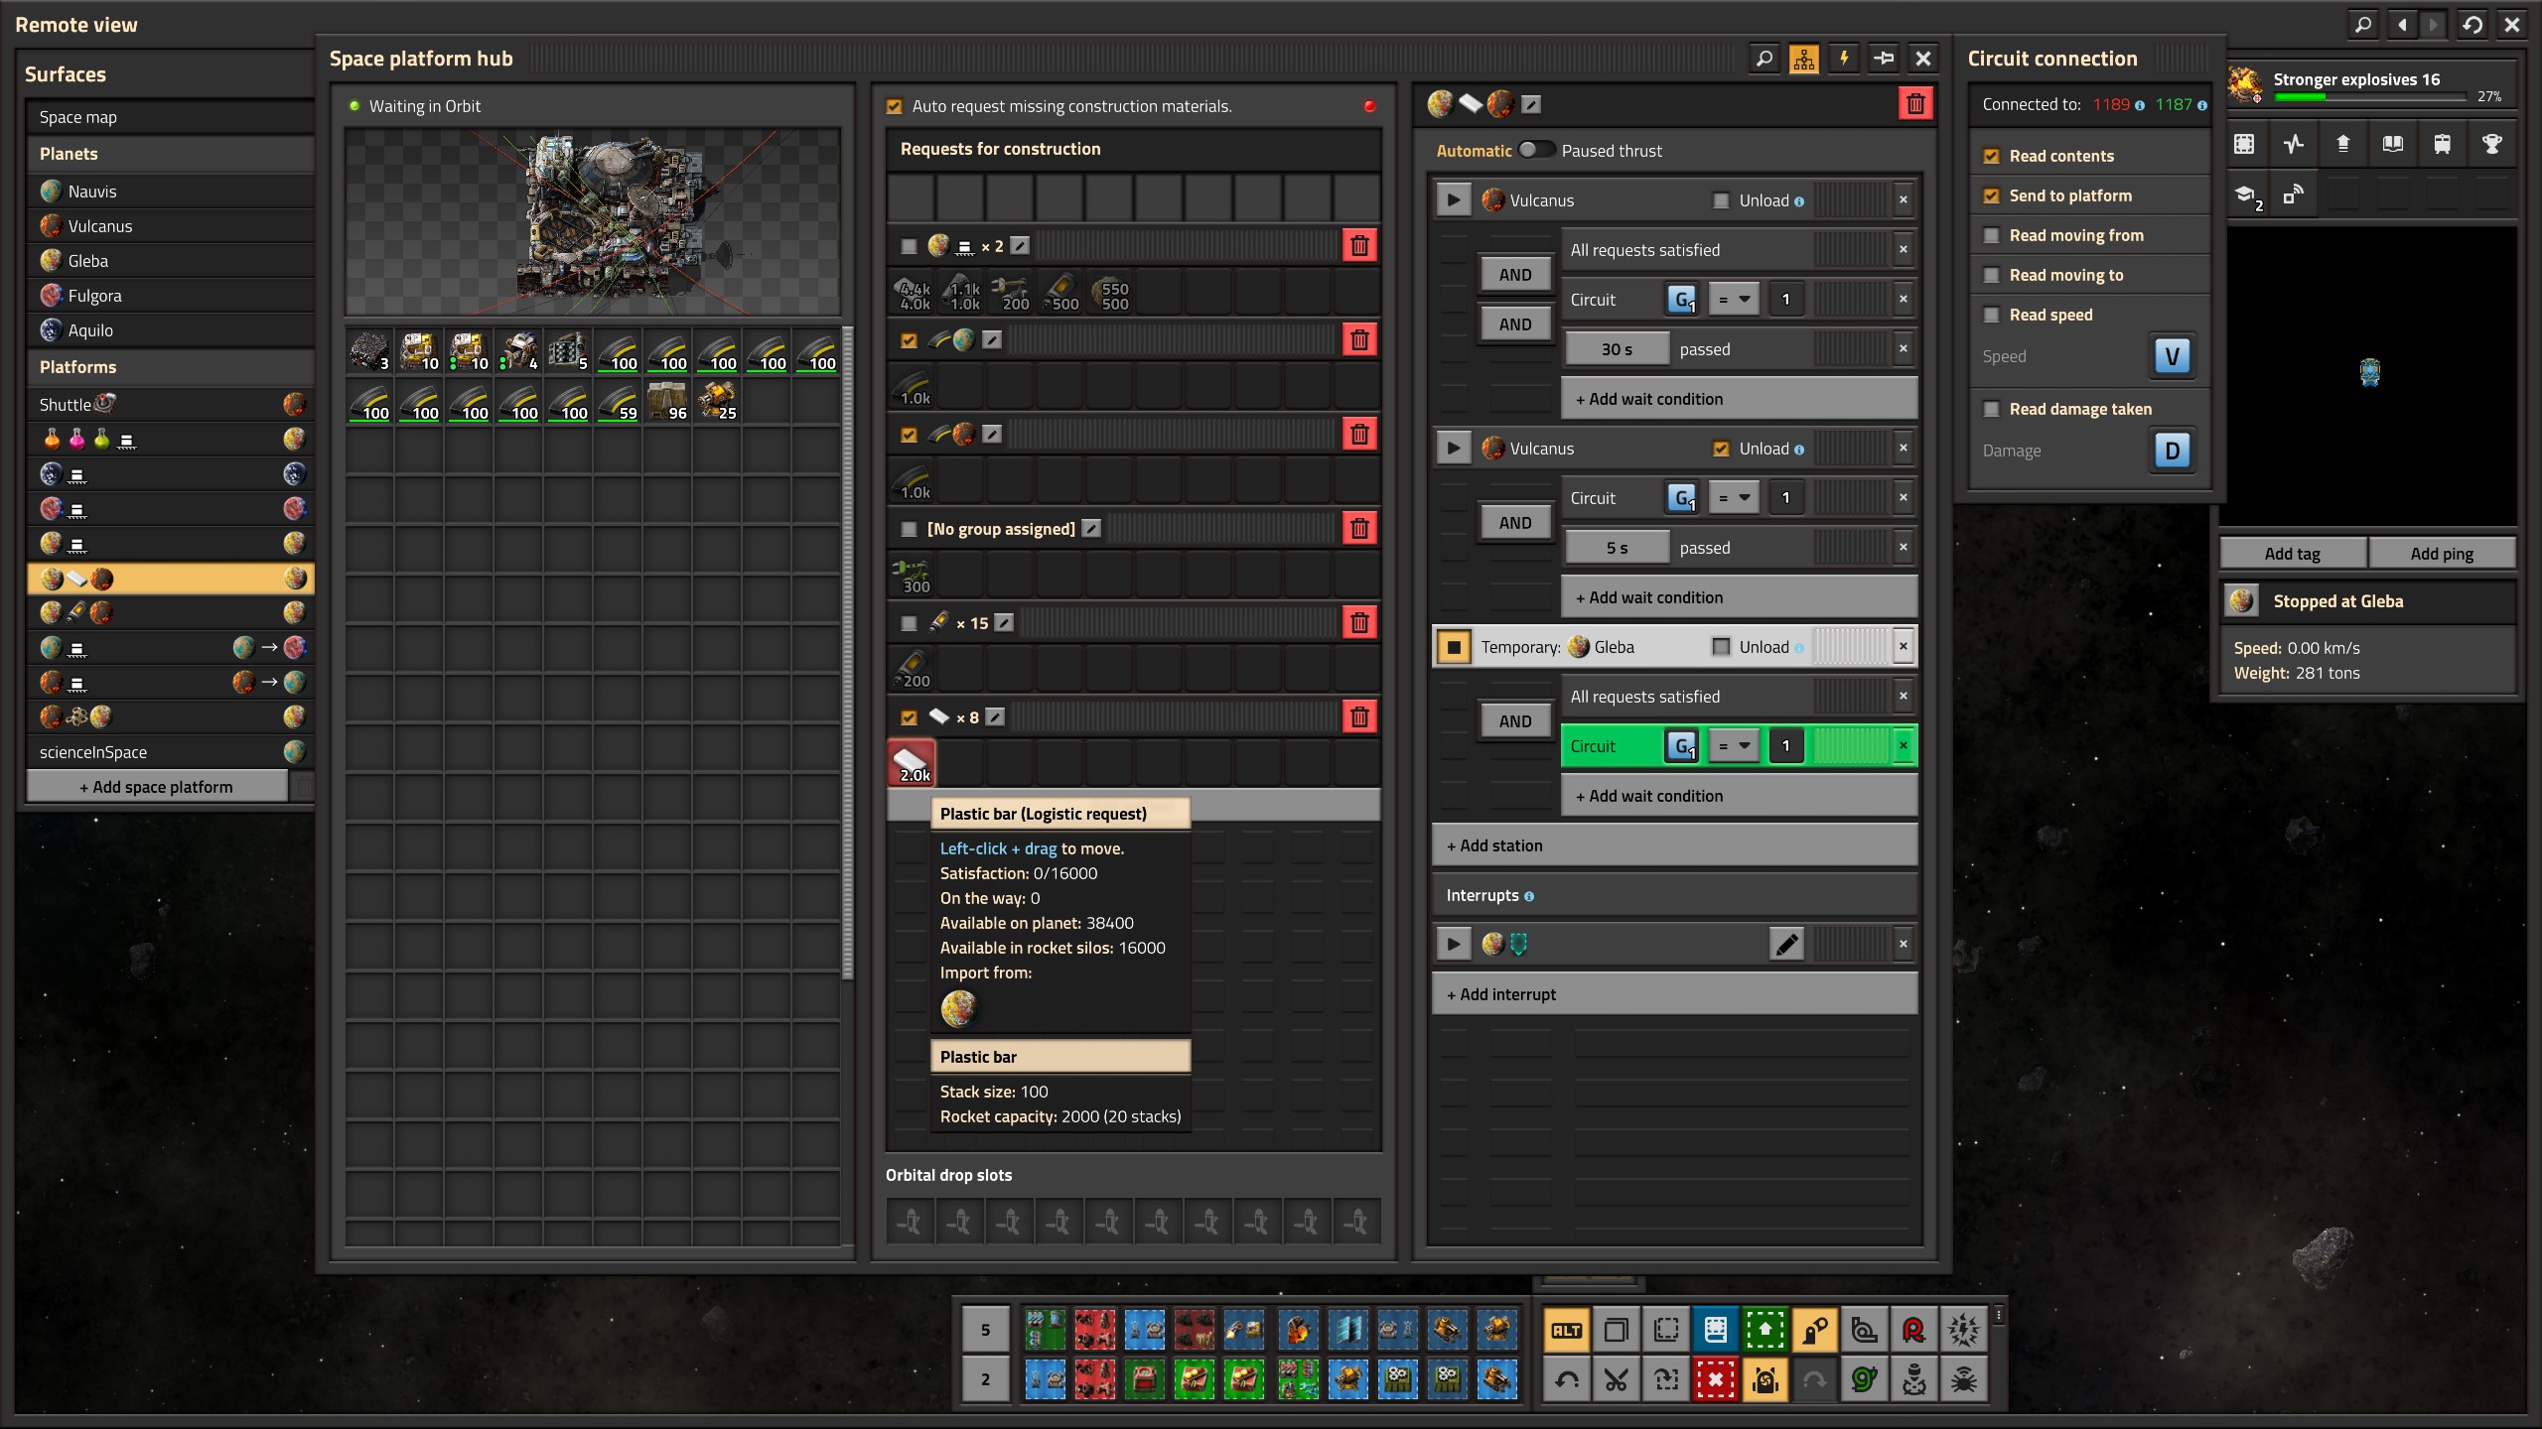Image resolution: width=2542 pixels, height=1429 pixels.
Task: Click Stronger explosives 16 research progress bar
Action: (2370, 97)
